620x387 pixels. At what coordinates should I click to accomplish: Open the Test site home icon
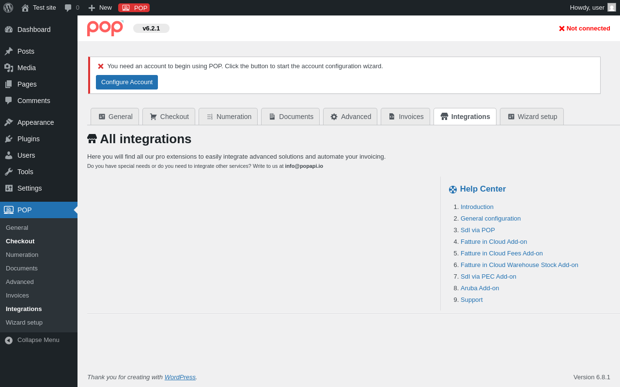[x=25, y=8]
